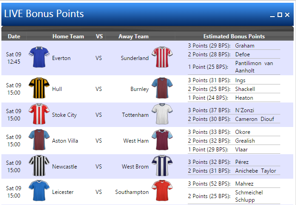296x205 pixels.
Task: Click the Estimated Bonus Points header
Action: tap(234, 36)
